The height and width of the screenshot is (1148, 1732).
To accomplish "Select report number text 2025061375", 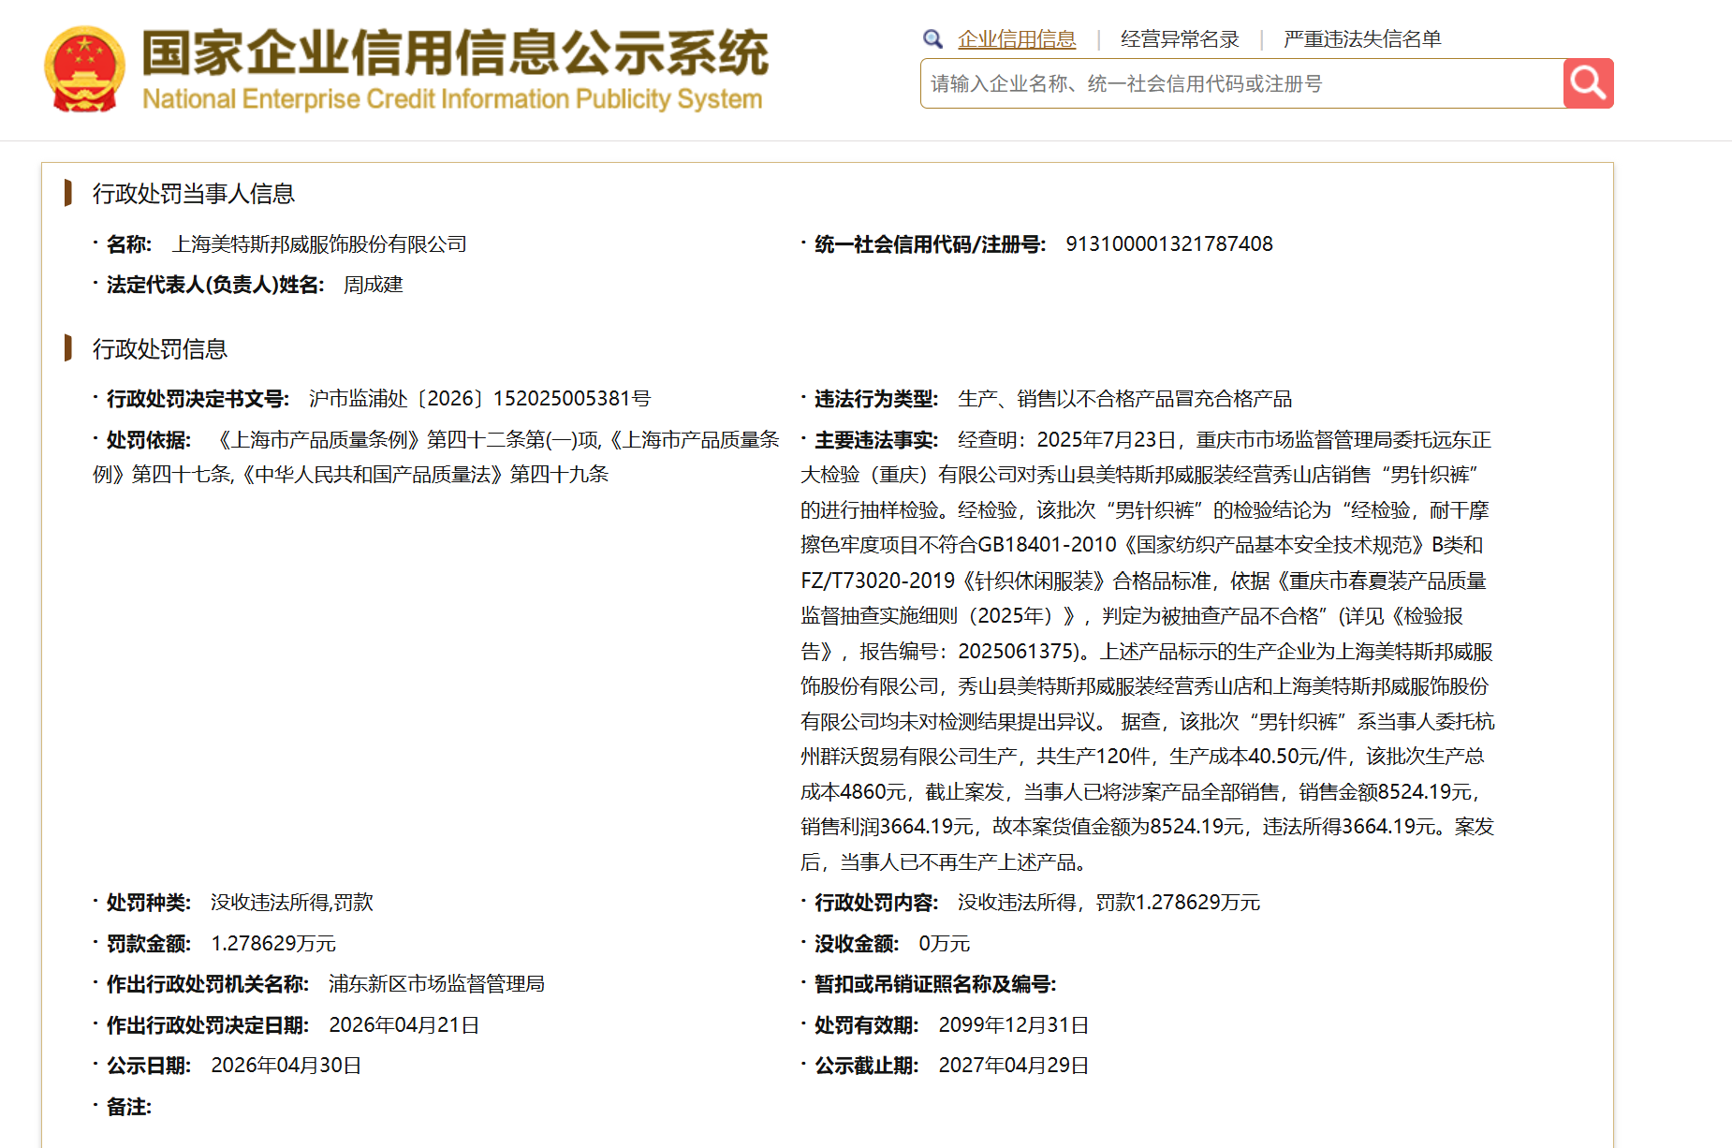I will 1015,652.
